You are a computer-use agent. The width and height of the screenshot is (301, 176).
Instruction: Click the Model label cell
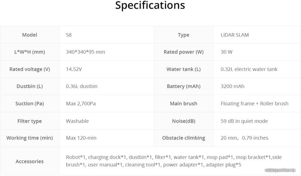point(29,35)
